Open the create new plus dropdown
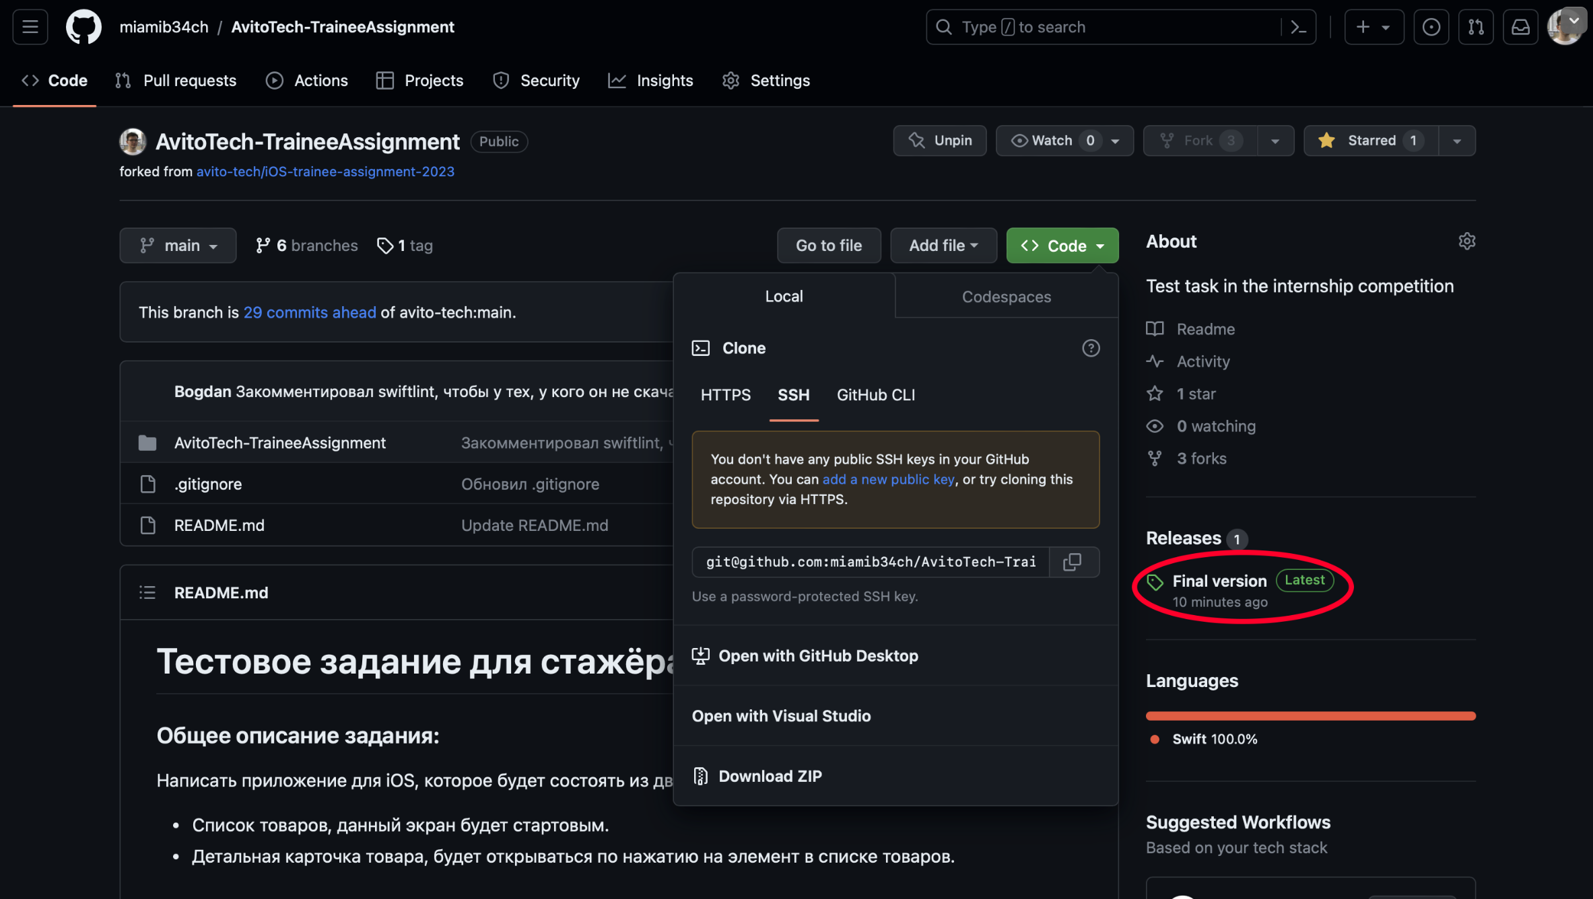 [x=1374, y=27]
